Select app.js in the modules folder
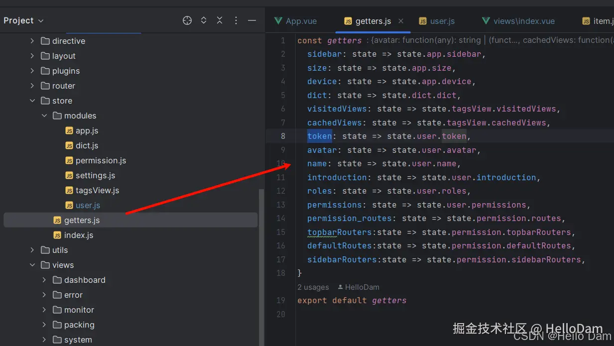This screenshot has height=346, width=614. click(x=87, y=130)
